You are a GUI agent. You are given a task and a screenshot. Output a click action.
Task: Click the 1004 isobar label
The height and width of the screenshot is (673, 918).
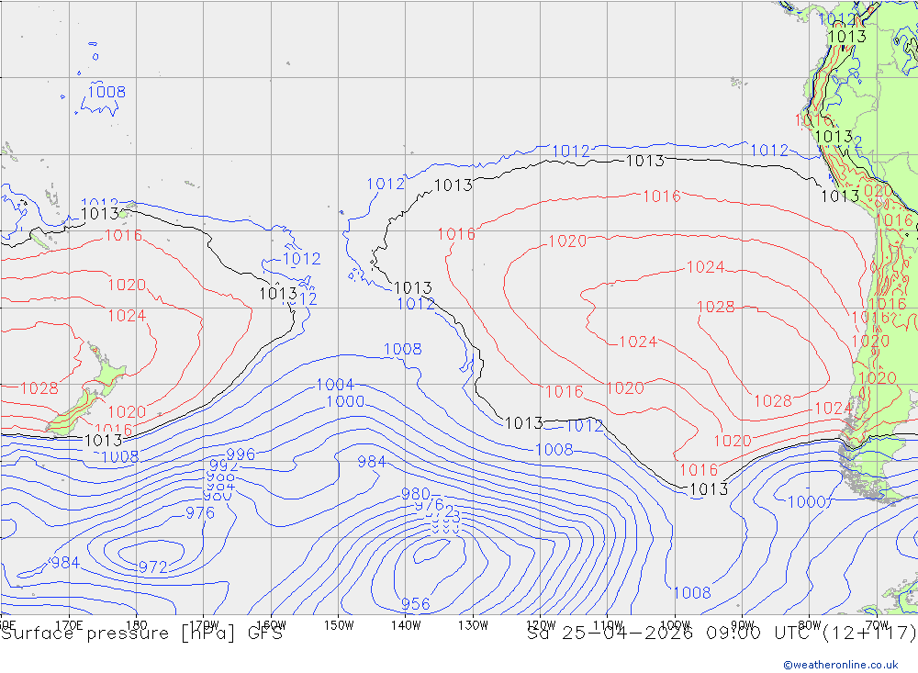point(335,385)
